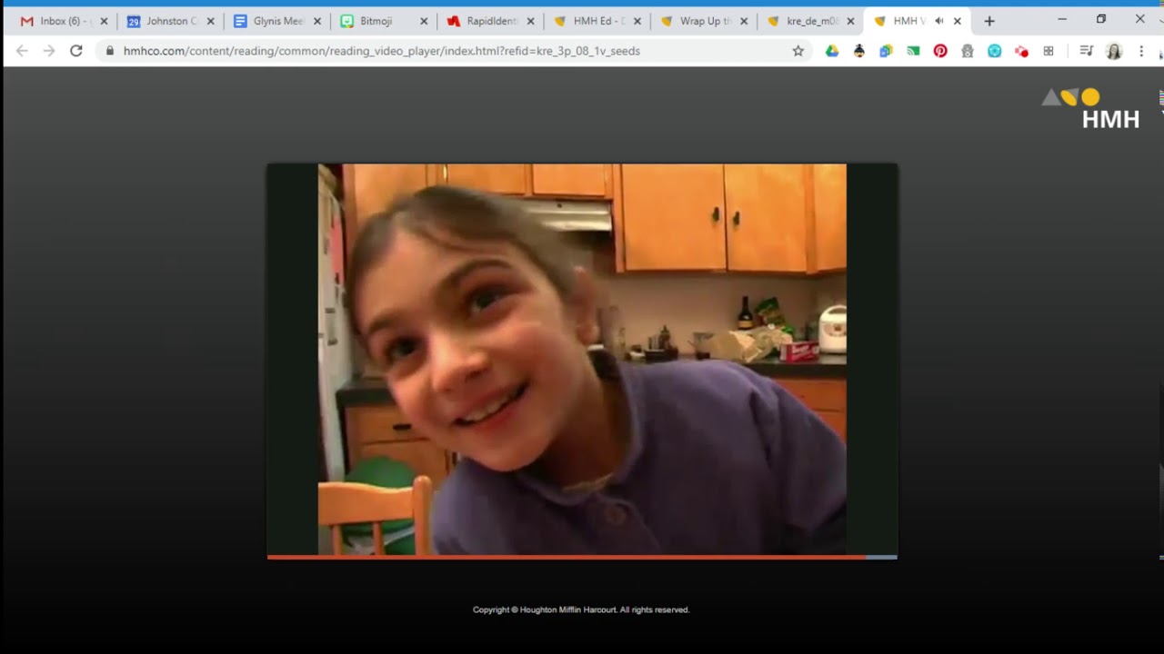Open the gray owl extension
Viewport: 1164px width, 654px height.
pos(968,51)
